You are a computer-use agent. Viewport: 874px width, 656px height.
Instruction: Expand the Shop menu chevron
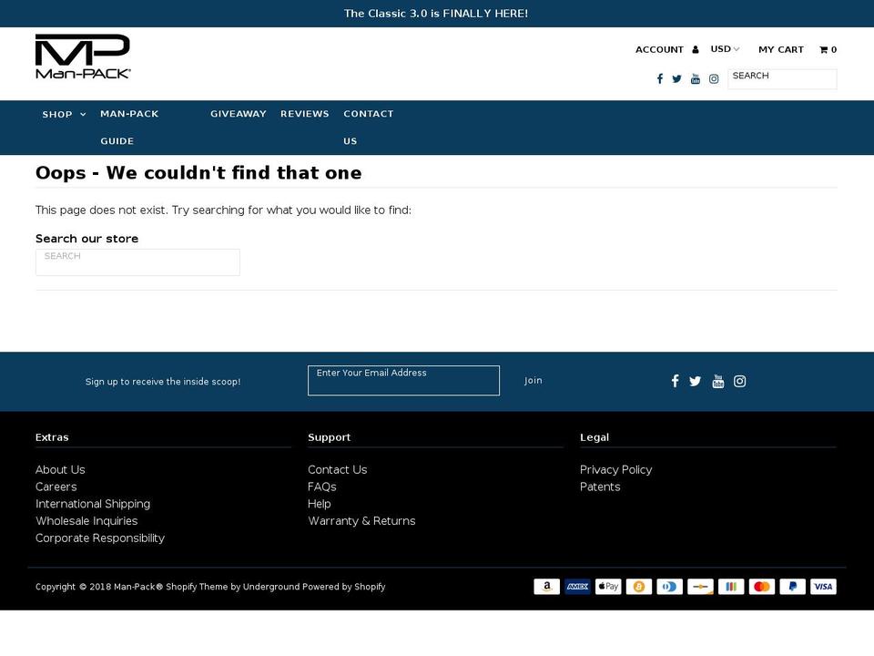click(83, 115)
